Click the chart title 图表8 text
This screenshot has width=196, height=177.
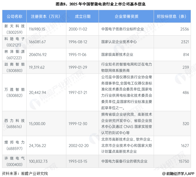(98, 4)
